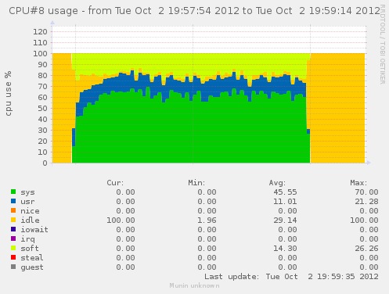The width and height of the screenshot is (389, 294).
Task: Click the usr max value 21.28
Action: click(366, 202)
